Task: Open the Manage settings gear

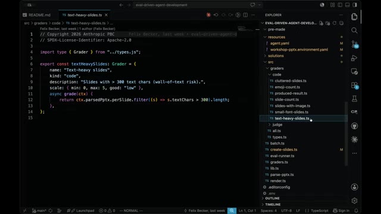Action: [x=354, y=201]
